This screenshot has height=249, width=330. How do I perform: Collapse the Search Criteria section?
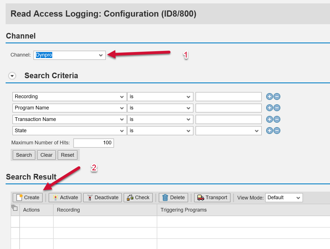12,76
